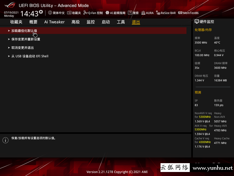This screenshot has width=234, height=176.
Task: Click the 恢复/加载所有设置选项的默认值 help text
Action: tap(34, 138)
